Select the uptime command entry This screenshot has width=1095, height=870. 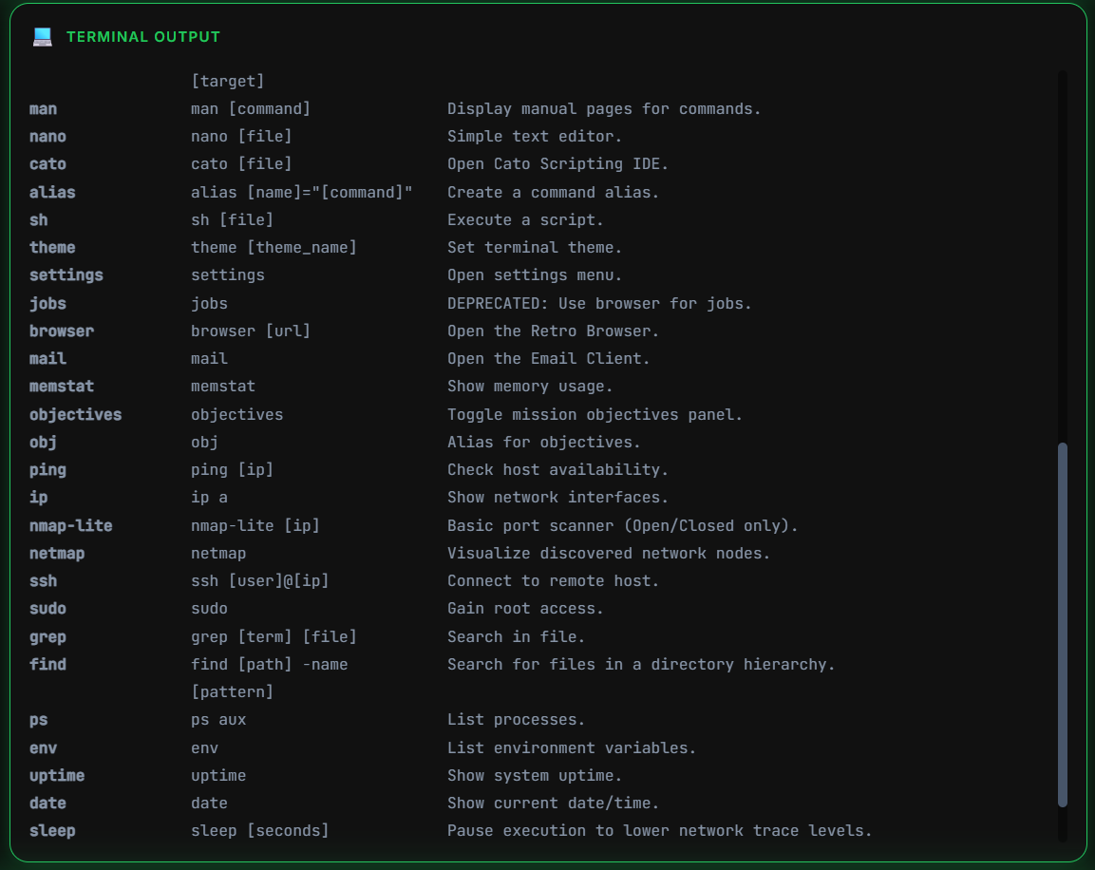(56, 775)
